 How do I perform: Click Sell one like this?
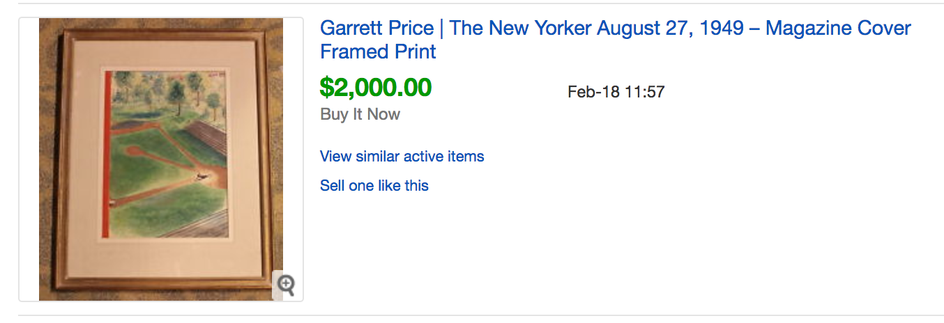[374, 186]
